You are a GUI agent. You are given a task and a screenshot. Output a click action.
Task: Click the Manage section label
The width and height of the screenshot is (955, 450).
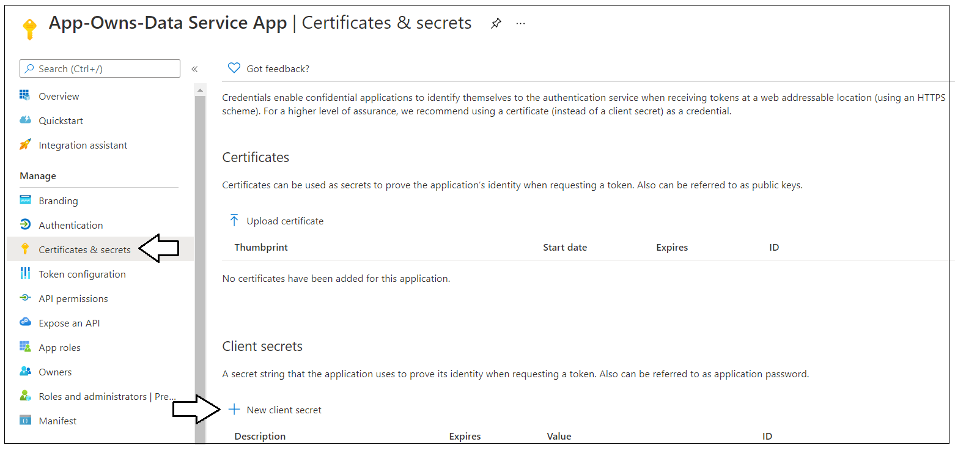pos(38,175)
